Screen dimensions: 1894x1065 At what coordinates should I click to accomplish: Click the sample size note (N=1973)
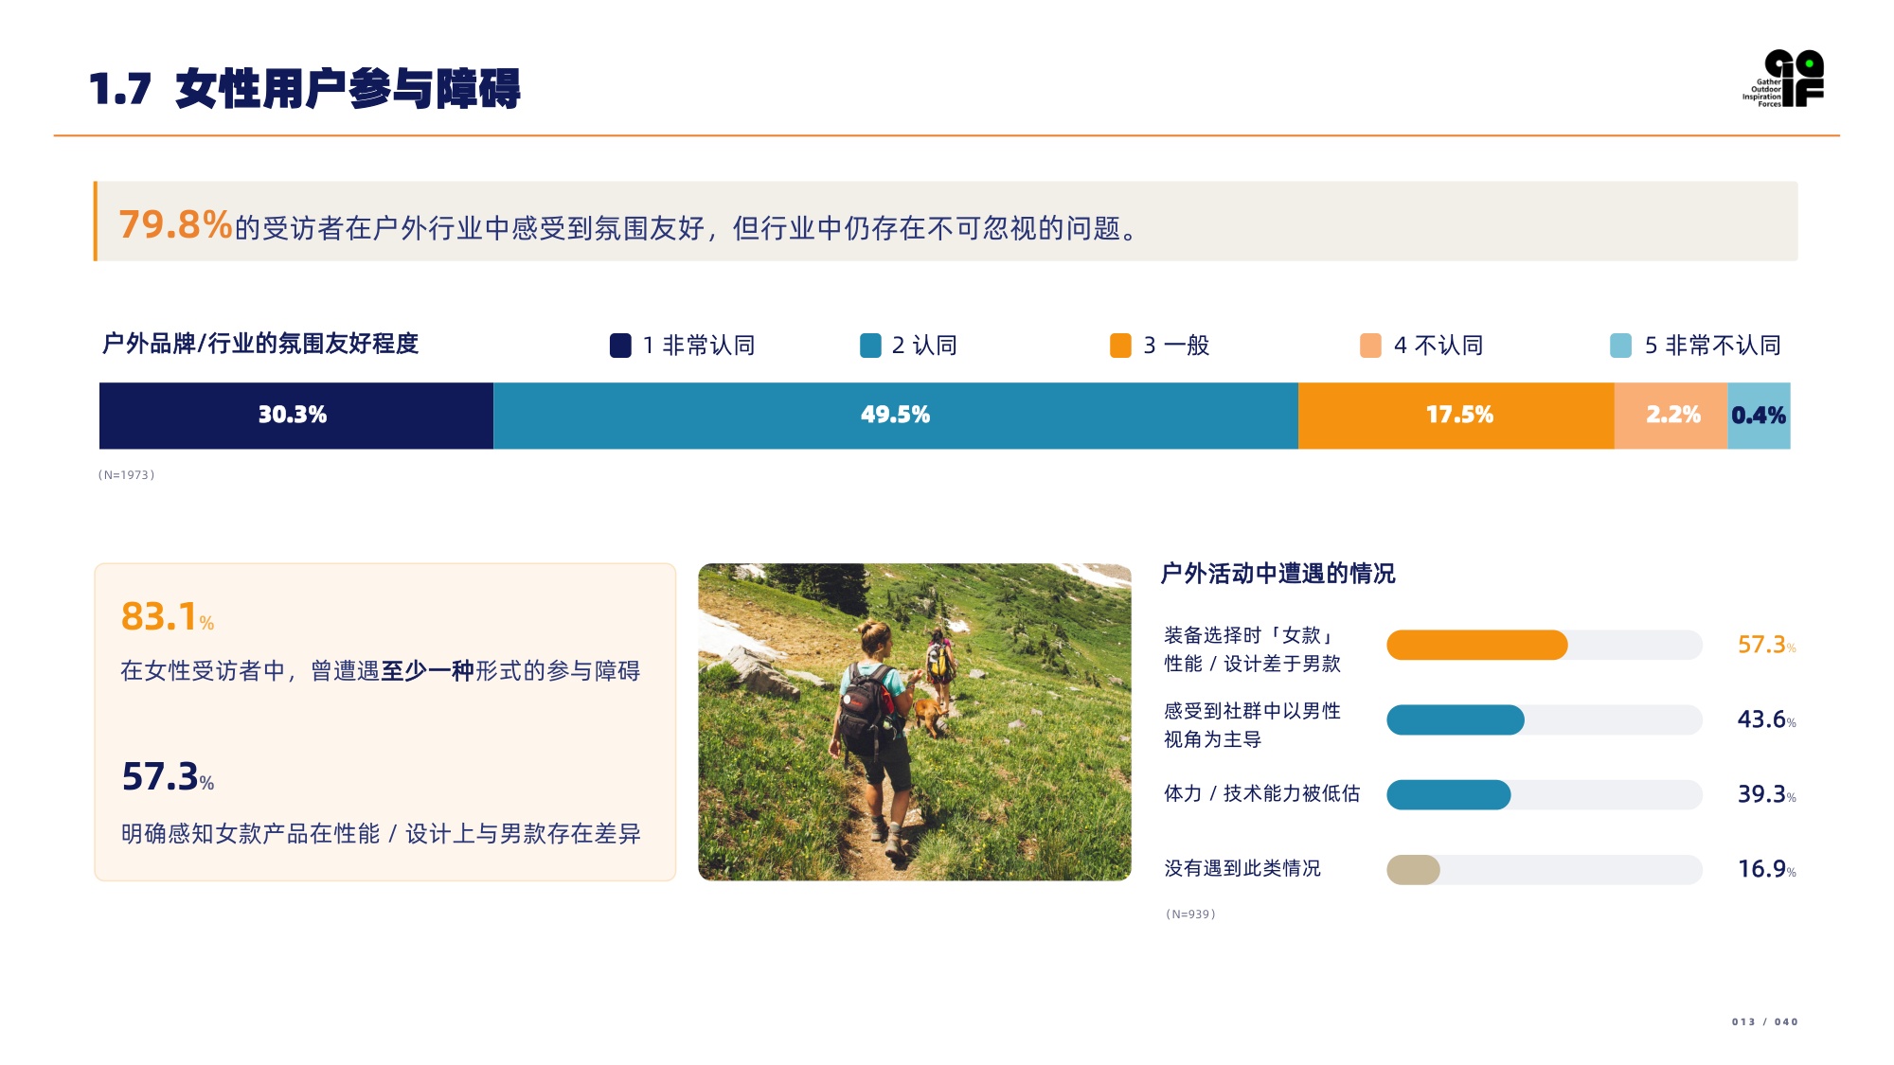(x=127, y=475)
